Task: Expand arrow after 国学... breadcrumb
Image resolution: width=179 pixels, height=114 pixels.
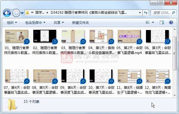Action: (47, 12)
